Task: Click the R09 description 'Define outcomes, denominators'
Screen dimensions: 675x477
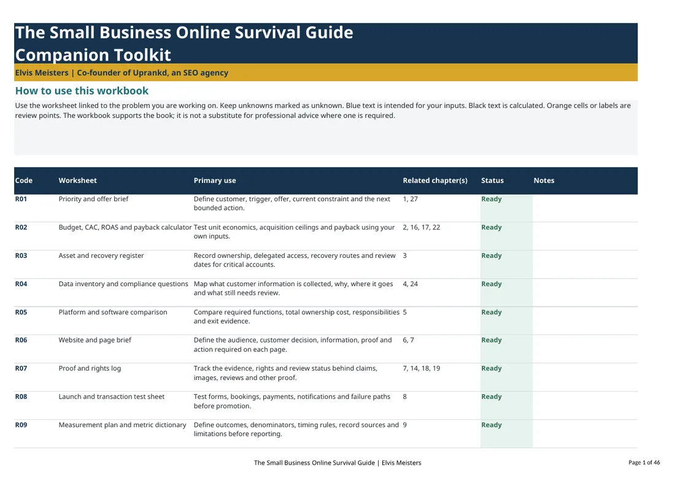Action: 296,429
